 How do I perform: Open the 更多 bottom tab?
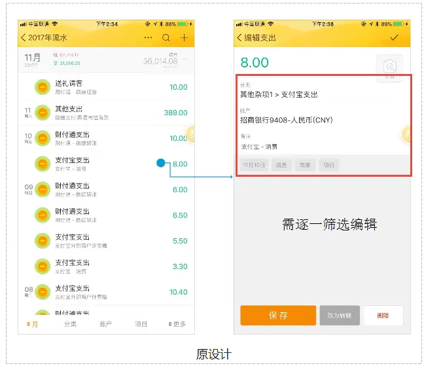point(177,324)
